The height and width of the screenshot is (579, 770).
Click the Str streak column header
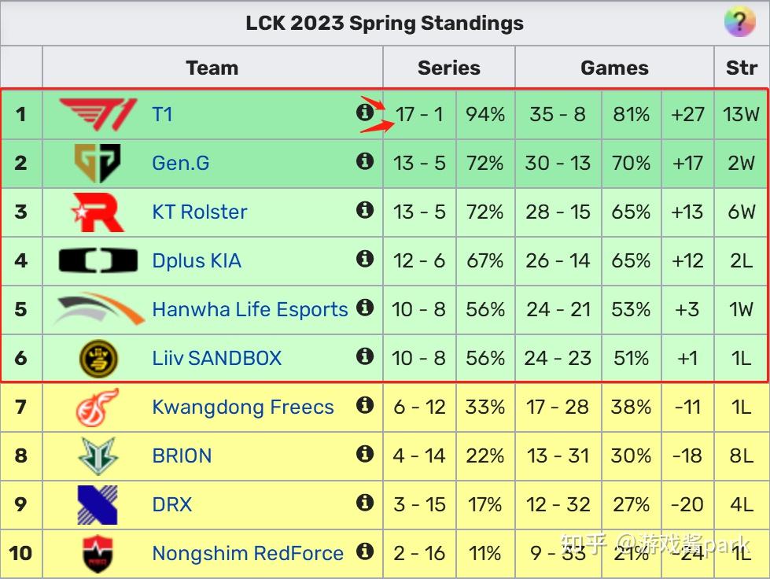click(741, 68)
